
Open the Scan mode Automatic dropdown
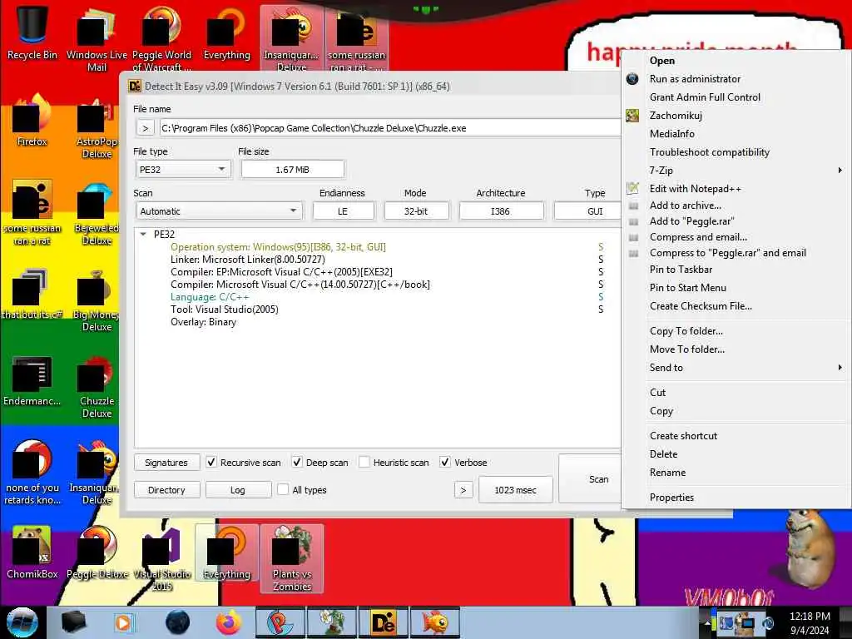click(219, 211)
